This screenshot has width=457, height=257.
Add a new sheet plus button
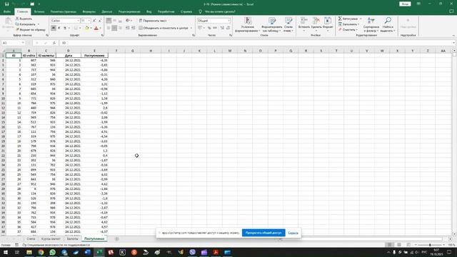[x=116, y=239]
